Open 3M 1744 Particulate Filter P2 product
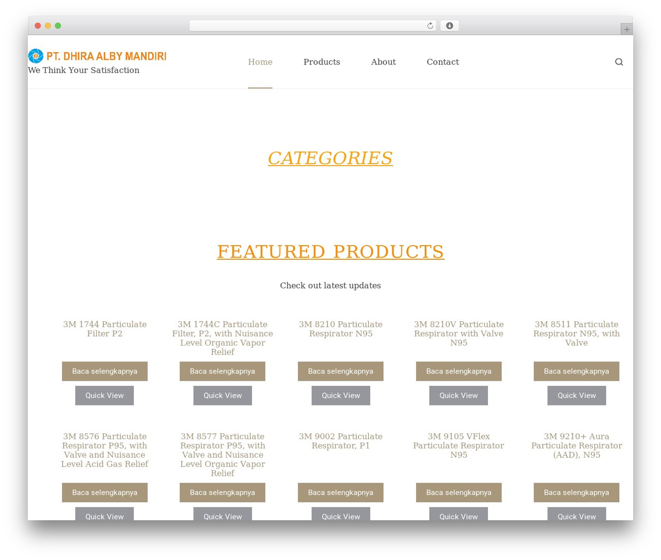The image size is (661, 560). point(105,329)
